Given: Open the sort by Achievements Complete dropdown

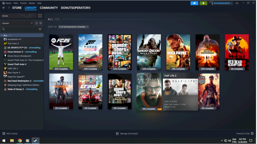Looking at the screenshot, I should click(x=74, y=27).
